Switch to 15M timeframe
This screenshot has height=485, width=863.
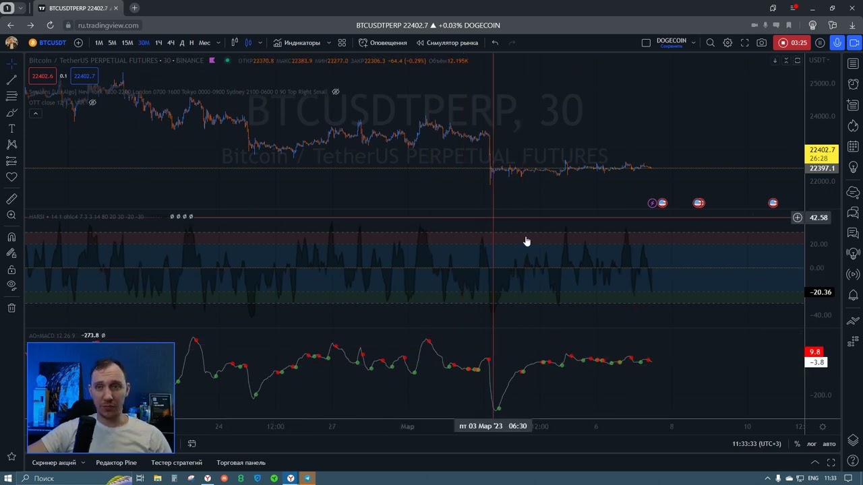point(127,42)
